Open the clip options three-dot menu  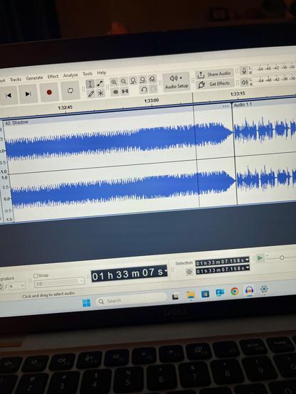tap(226, 106)
